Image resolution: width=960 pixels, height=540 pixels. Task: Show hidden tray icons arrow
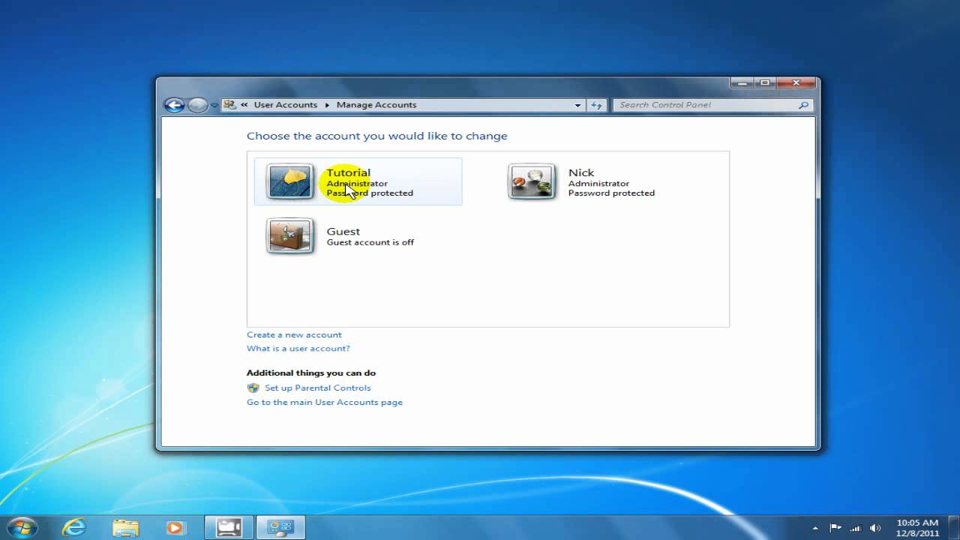816,528
